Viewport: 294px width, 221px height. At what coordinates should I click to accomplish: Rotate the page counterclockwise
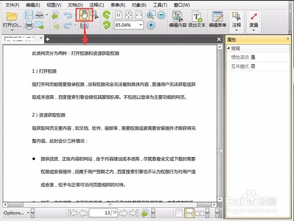pos(107,15)
